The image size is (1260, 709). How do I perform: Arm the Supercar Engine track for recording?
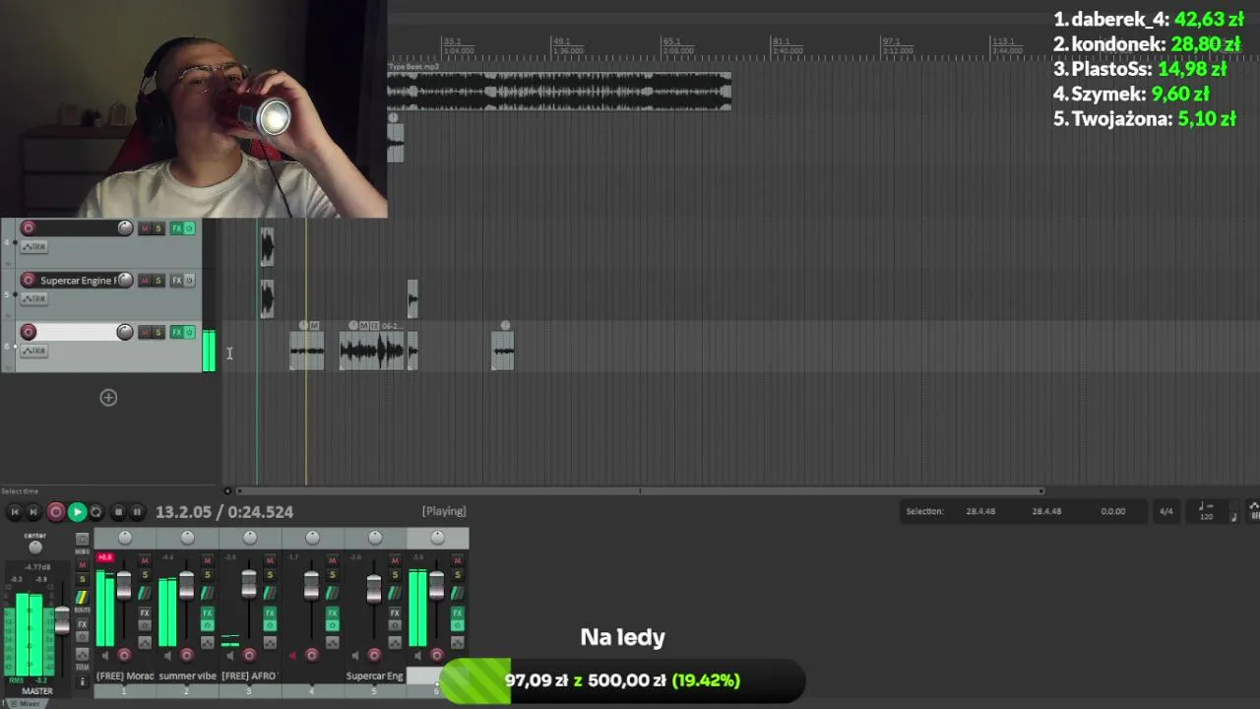pos(29,281)
